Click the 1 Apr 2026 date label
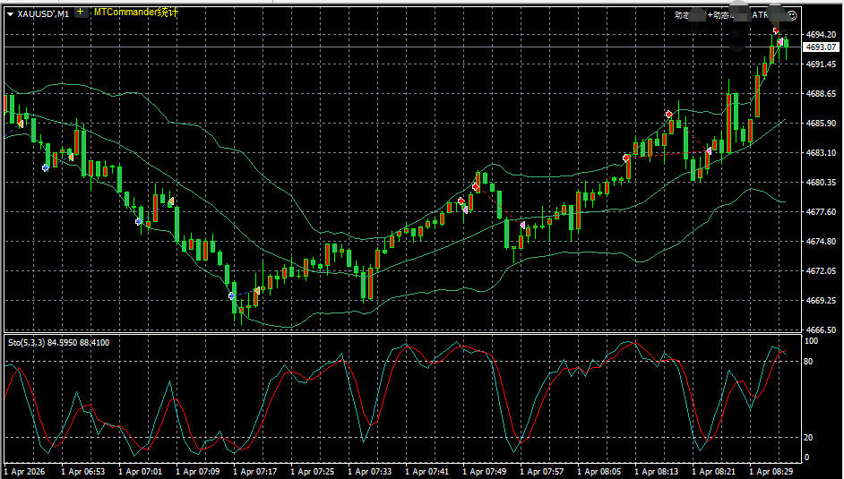This screenshot has width=844, height=479. tap(25, 472)
